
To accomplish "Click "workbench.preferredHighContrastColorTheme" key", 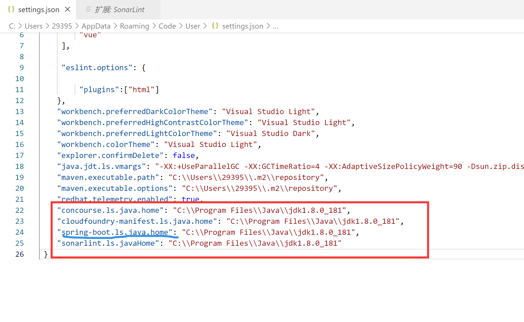I will pyautogui.click(x=153, y=122).
